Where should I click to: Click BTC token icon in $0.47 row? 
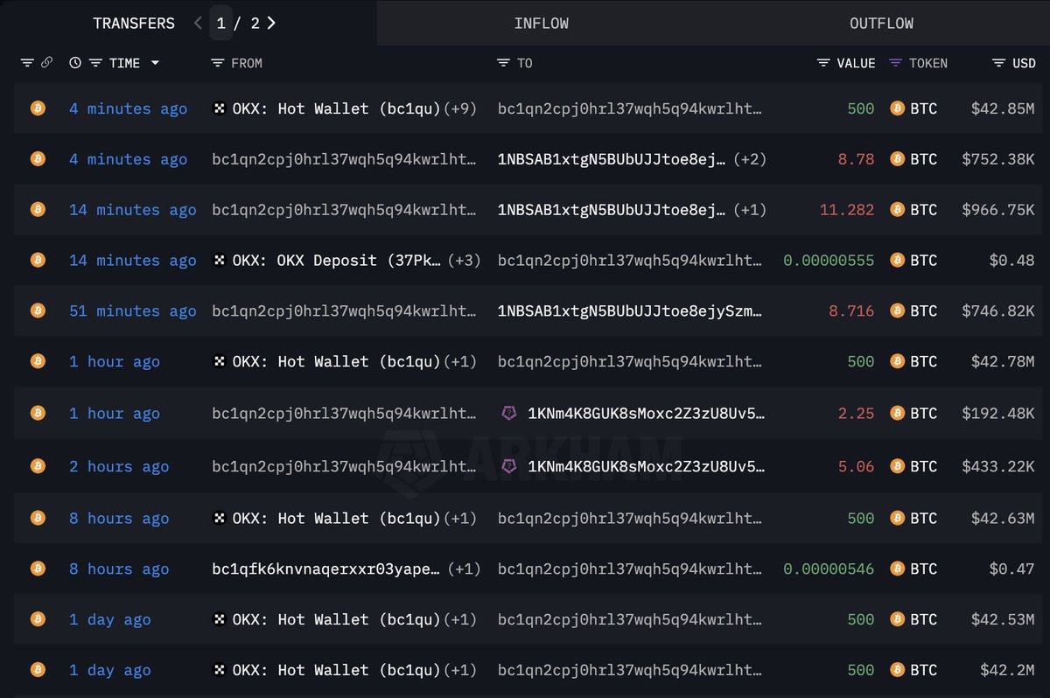pyautogui.click(x=897, y=569)
